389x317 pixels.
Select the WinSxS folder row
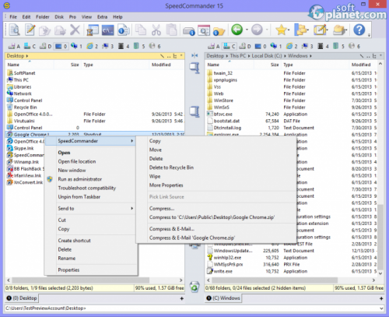click(292, 107)
